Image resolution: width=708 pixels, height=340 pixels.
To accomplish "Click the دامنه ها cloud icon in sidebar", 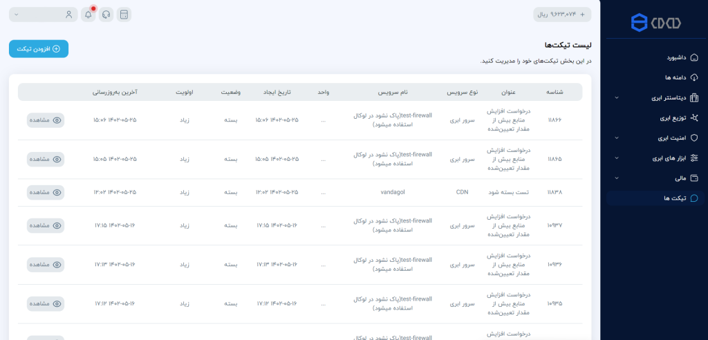I will pyautogui.click(x=694, y=77).
